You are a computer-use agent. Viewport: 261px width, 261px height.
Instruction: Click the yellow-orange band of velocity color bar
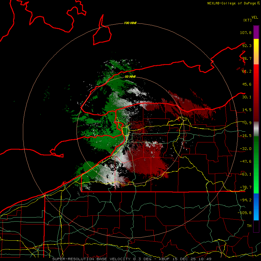coord(256,52)
